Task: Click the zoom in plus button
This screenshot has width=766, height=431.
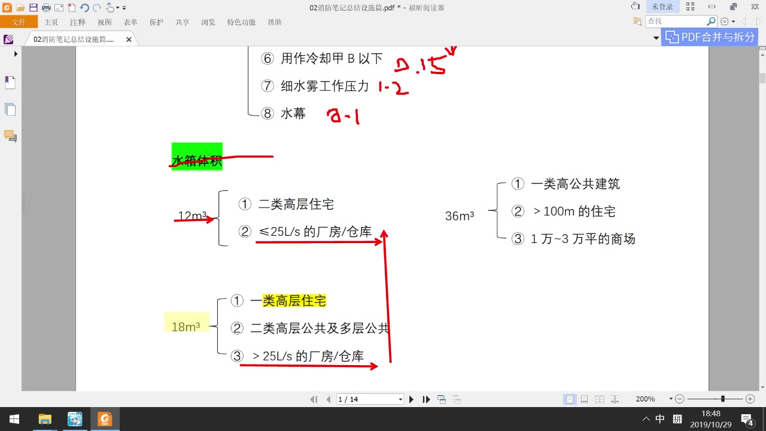Action: (x=750, y=399)
